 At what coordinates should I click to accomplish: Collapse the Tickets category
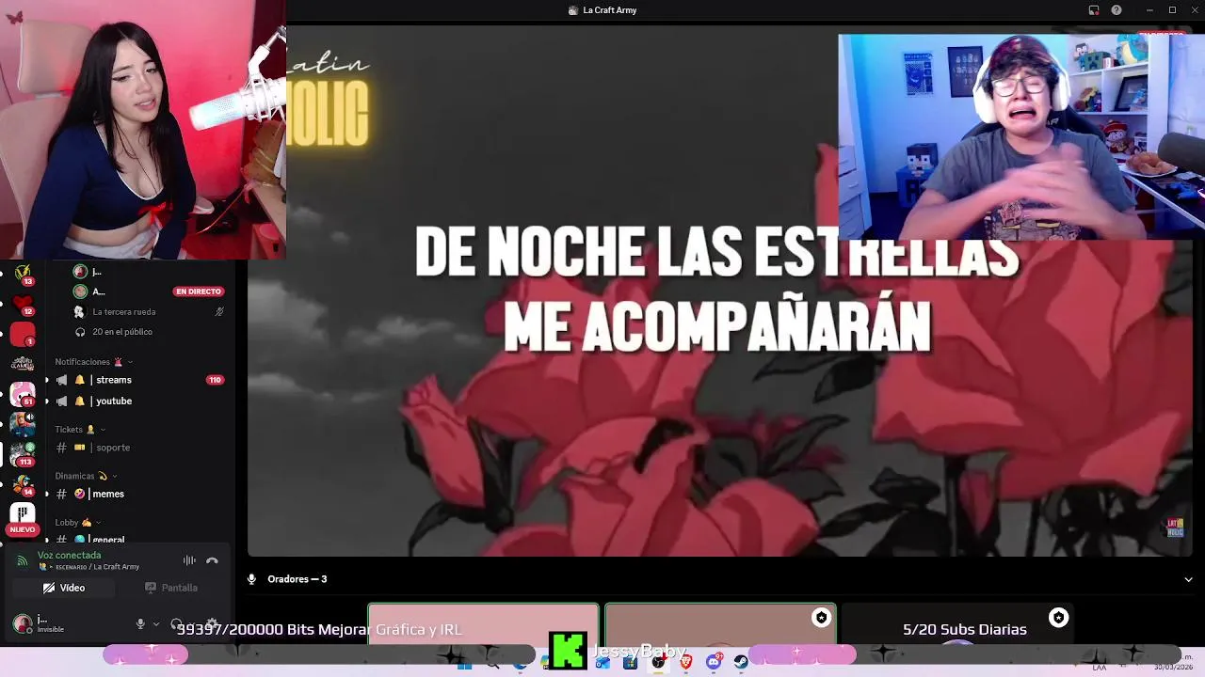80,430
